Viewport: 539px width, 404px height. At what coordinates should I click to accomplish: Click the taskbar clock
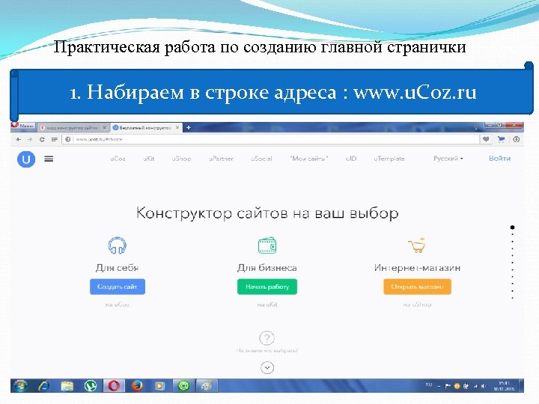[505, 386]
